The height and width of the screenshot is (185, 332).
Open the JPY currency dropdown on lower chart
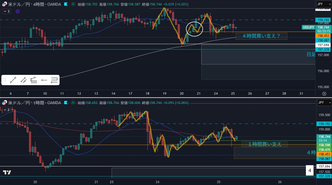pos(324,103)
